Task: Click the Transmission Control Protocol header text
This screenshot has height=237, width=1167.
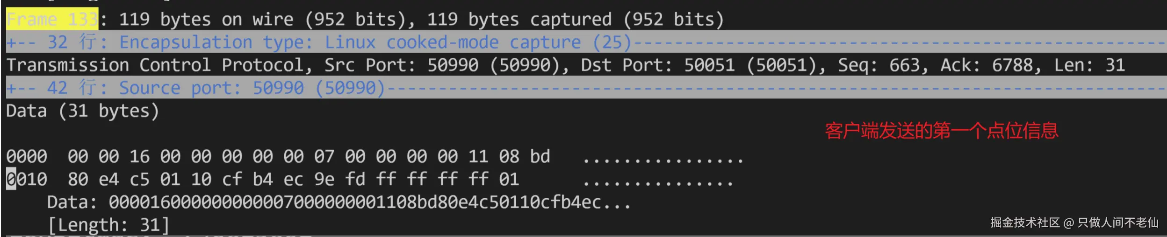Action: (159, 65)
